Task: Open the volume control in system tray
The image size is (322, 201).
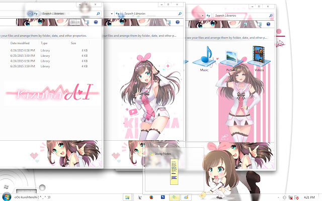Action: click(x=285, y=197)
